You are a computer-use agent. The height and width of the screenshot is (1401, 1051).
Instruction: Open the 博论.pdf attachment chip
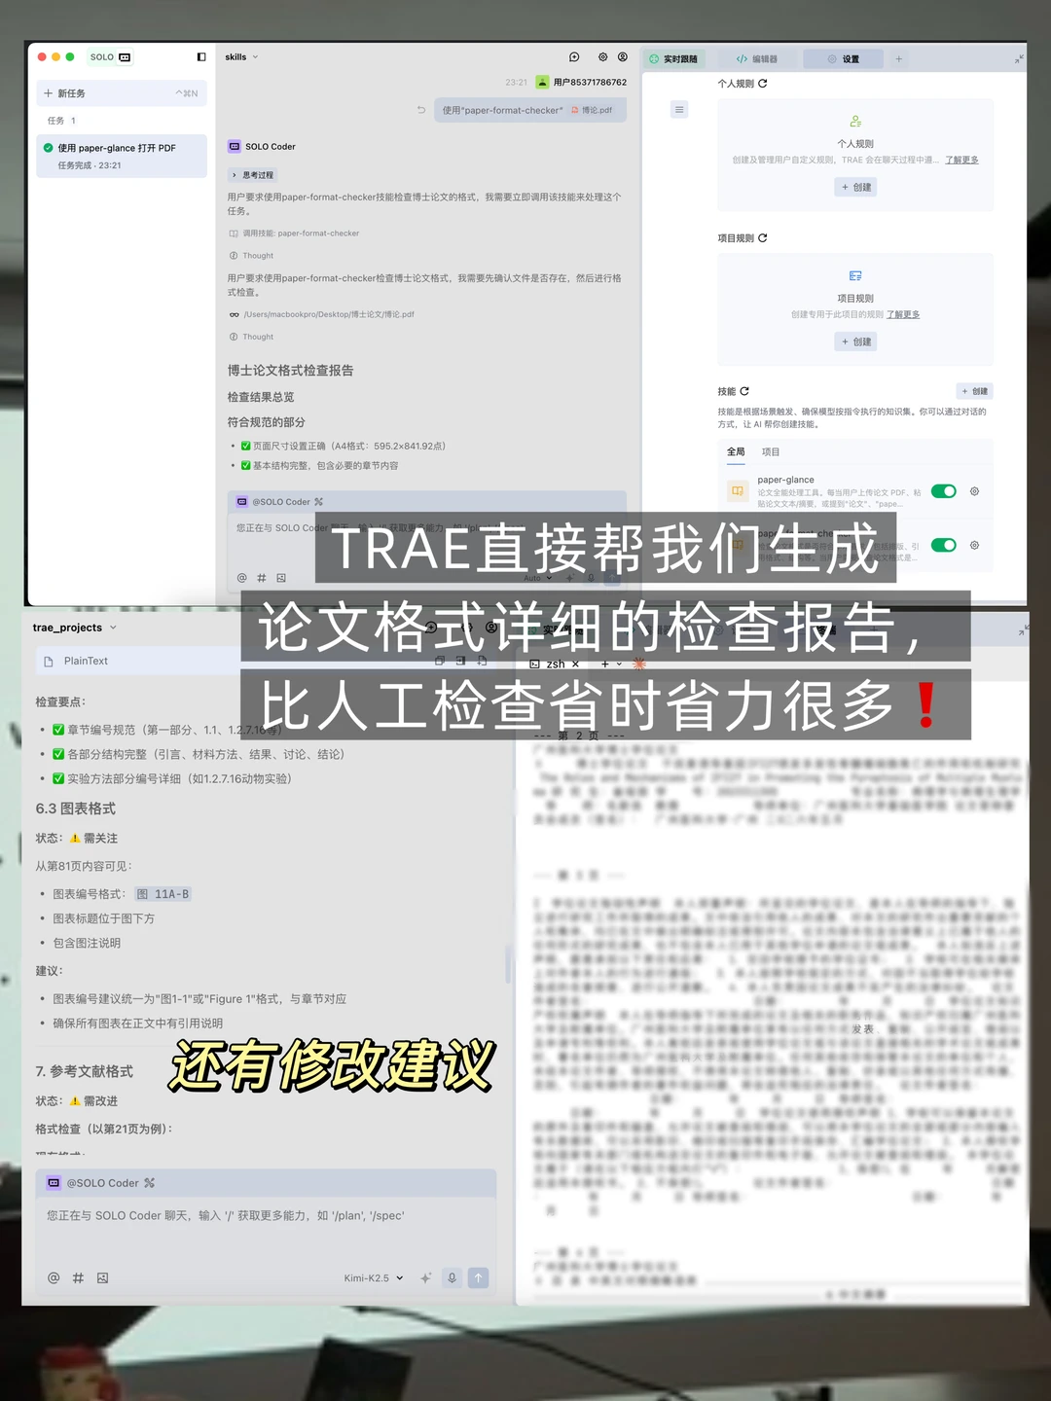tap(592, 110)
